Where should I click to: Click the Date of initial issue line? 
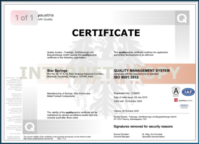point(131,97)
